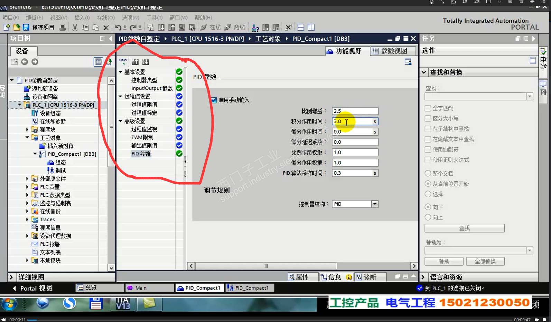Expand the 详细视图 panel
The image size is (551, 322).
coord(11,277)
